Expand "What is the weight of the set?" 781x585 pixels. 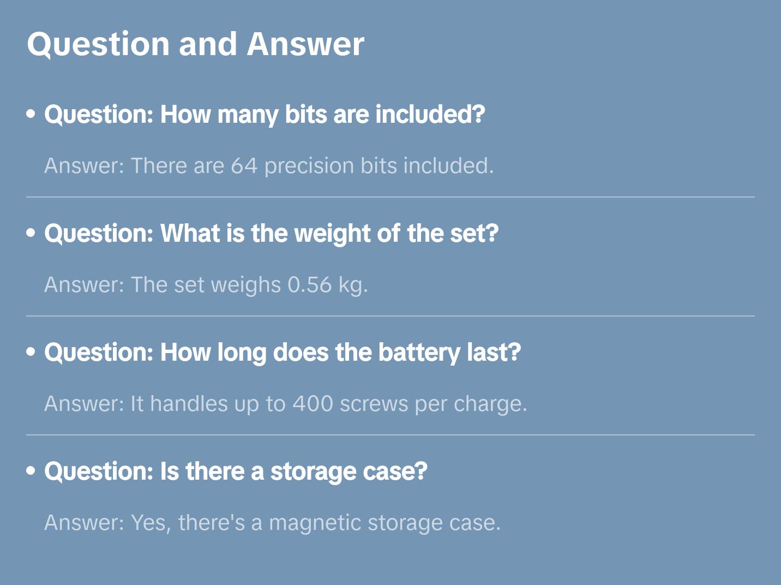pos(271,234)
